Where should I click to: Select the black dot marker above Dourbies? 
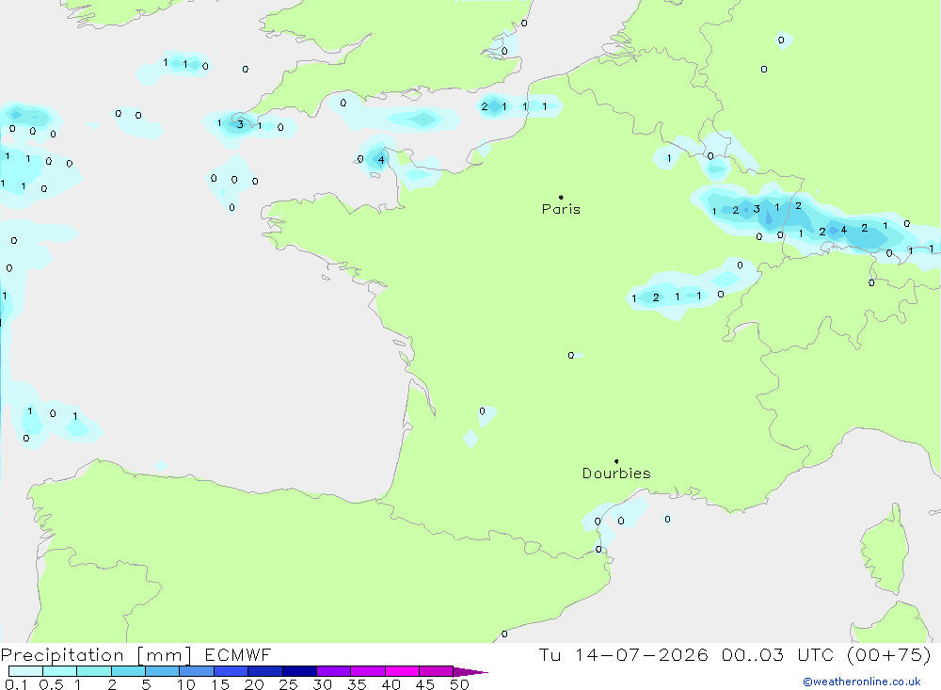pyautogui.click(x=616, y=461)
